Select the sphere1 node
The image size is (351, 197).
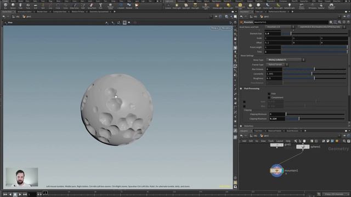(303, 147)
